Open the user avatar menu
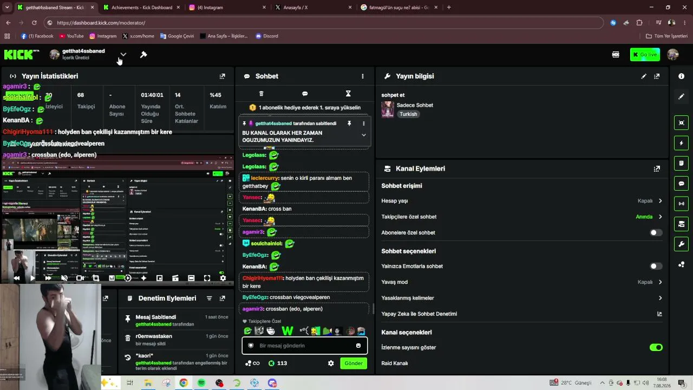The height and width of the screenshot is (390, 693). [673, 54]
